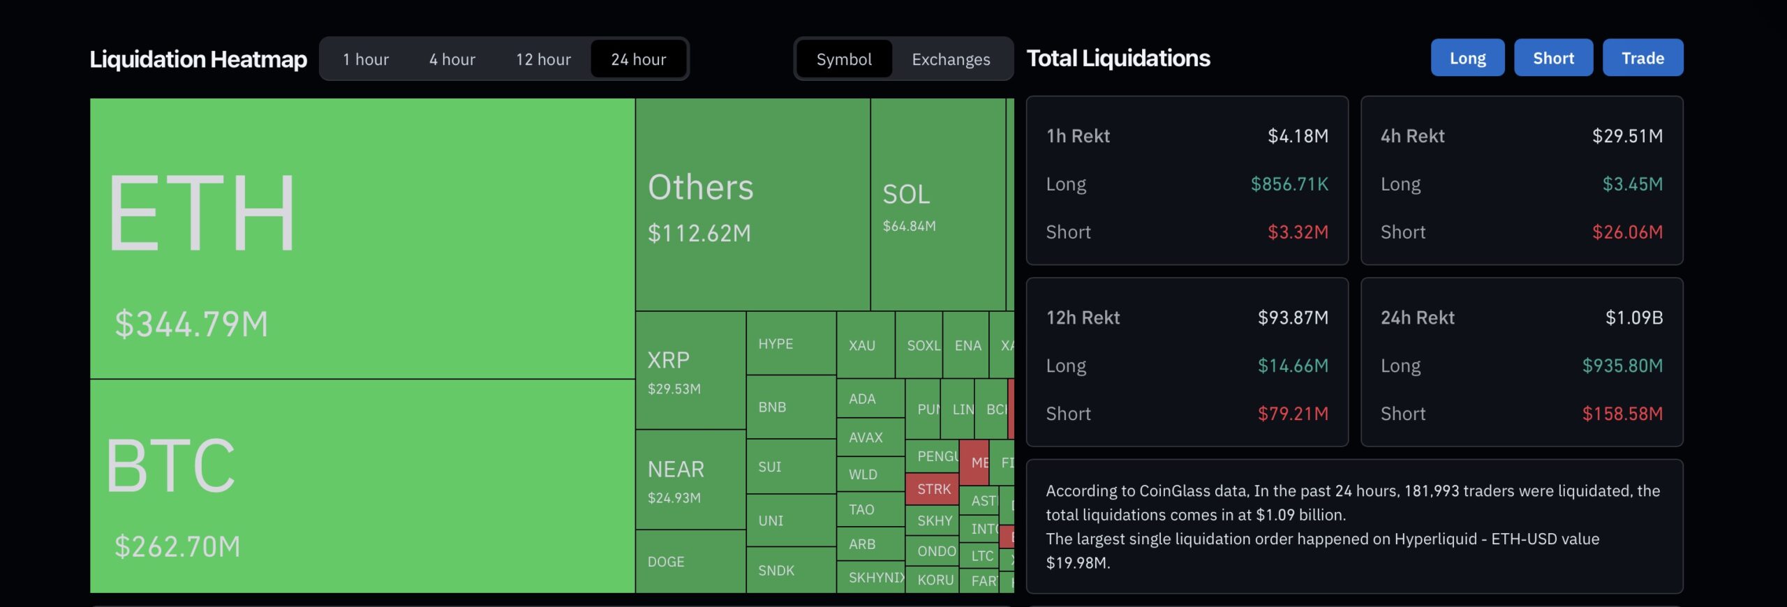Select the KORU heatmap tile
This screenshot has width=1787, height=607.
[932, 580]
